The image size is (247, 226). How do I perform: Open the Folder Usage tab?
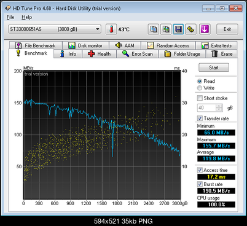182,54
